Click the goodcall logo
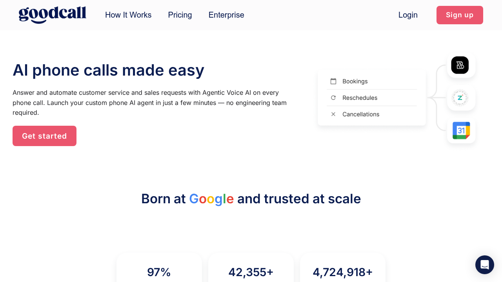The image size is (502, 282). (x=53, y=15)
